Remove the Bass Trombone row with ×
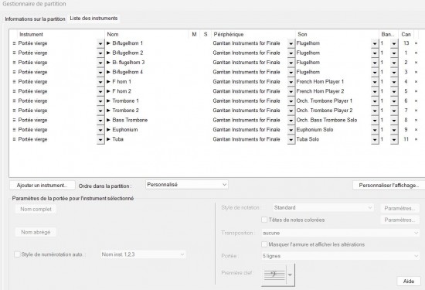The width and height of the screenshot is (425, 290). pos(416,120)
